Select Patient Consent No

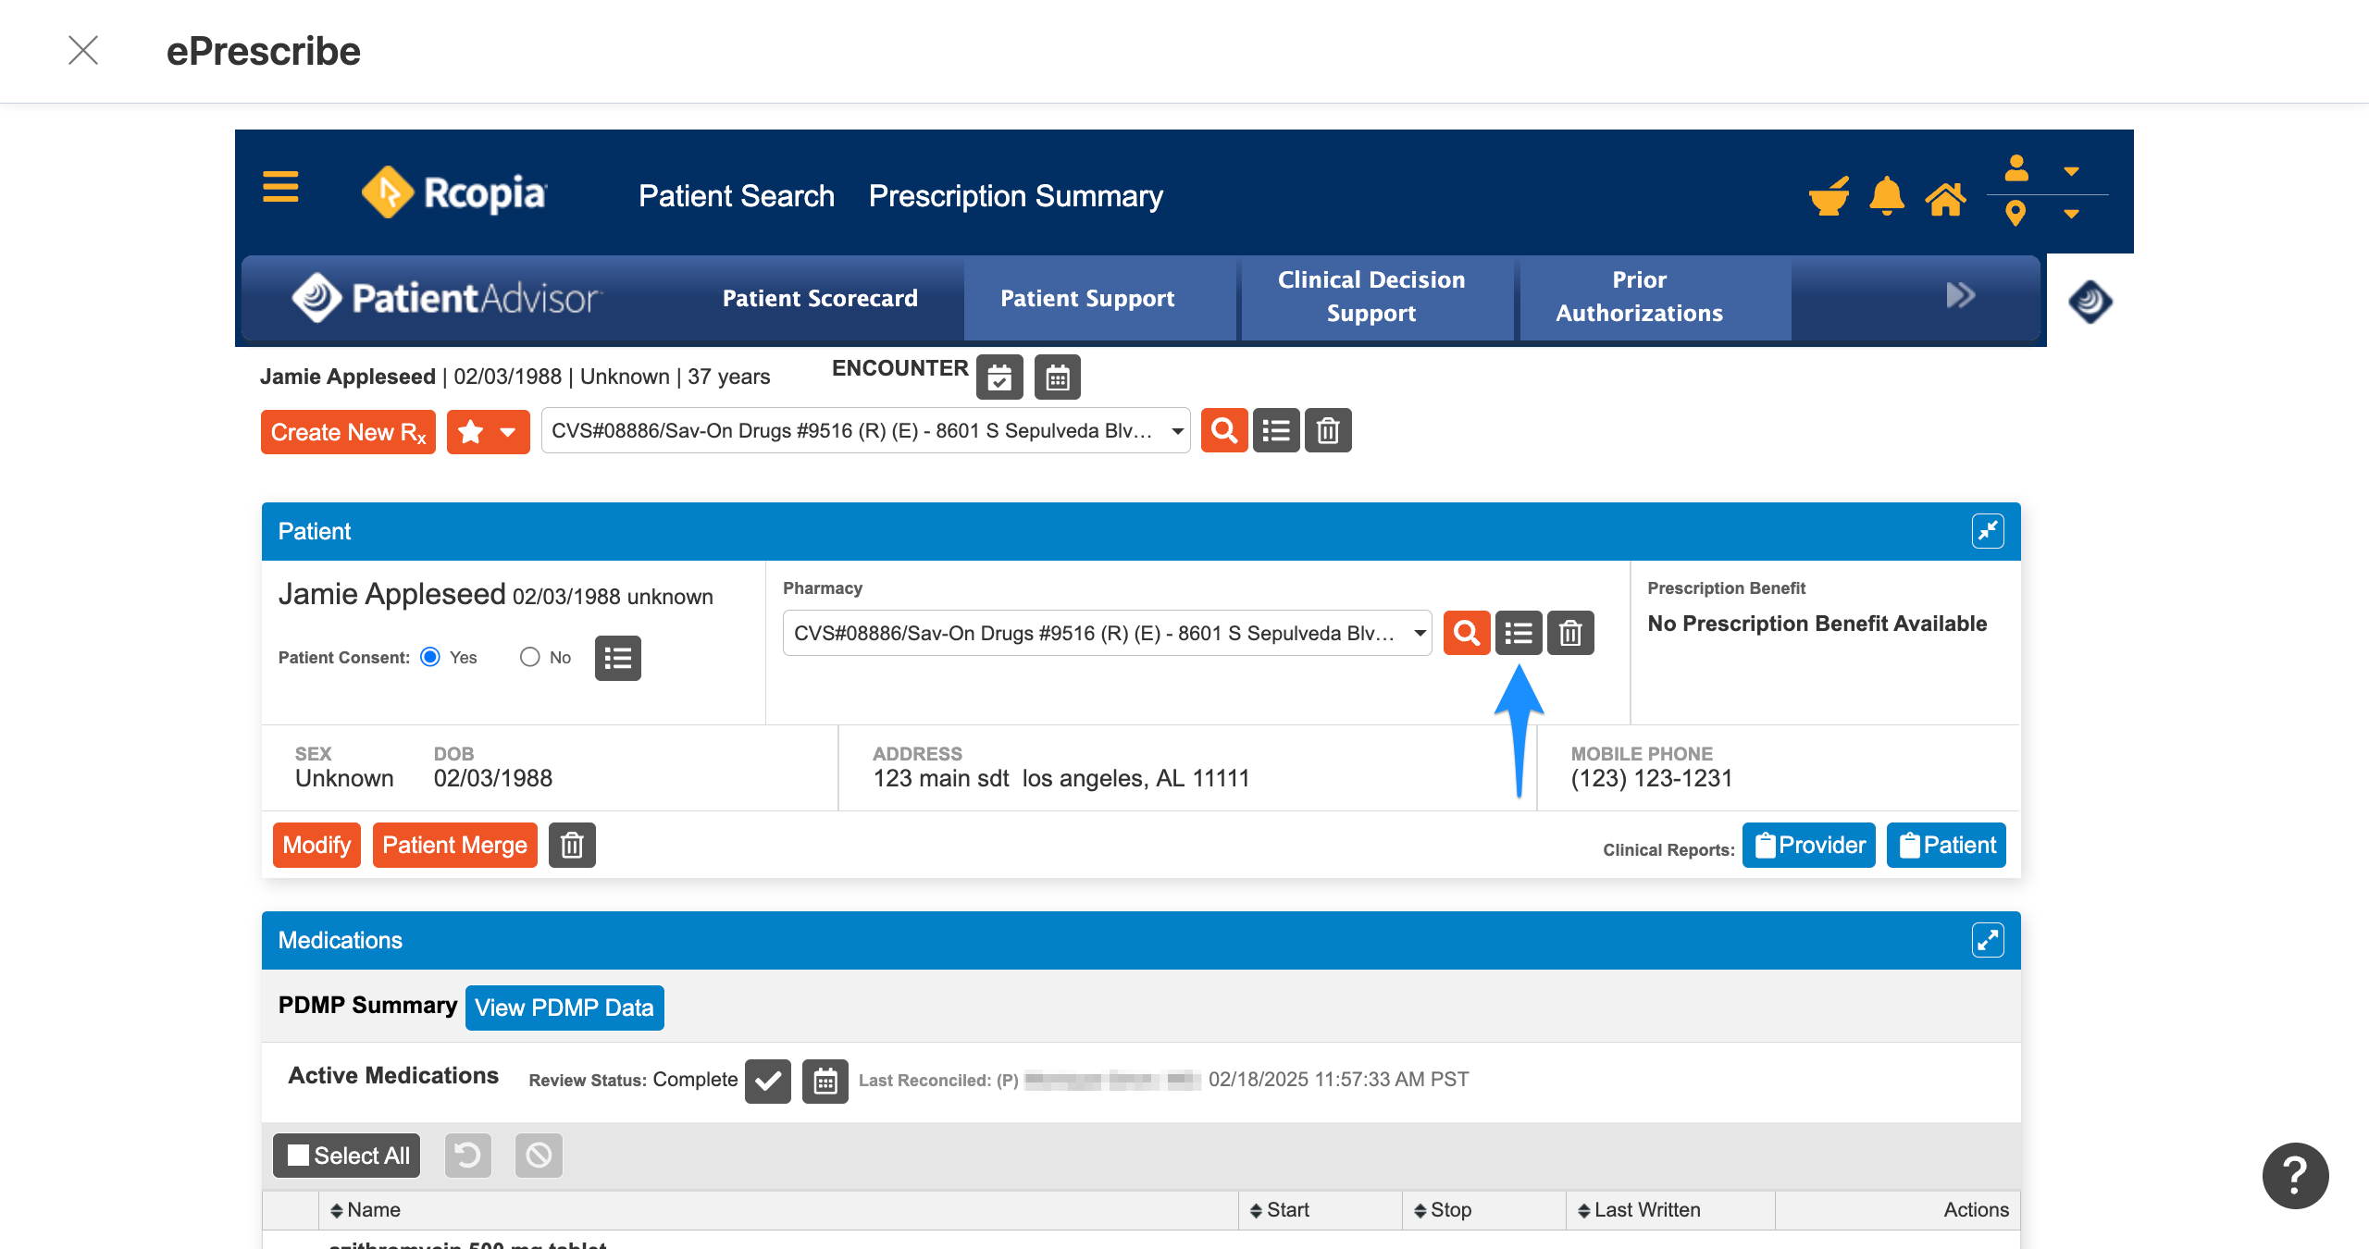(529, 657)
